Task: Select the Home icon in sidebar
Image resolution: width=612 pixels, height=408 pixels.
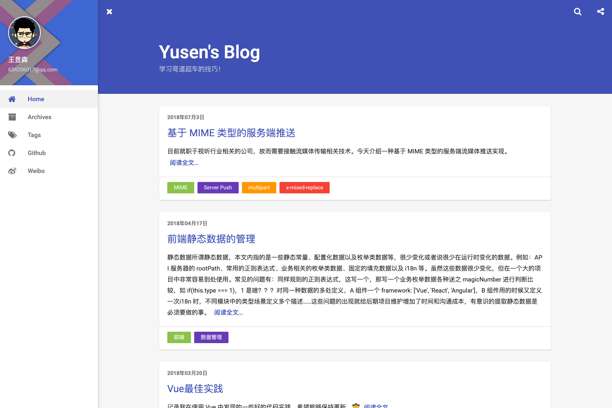Action: (12, 99)
